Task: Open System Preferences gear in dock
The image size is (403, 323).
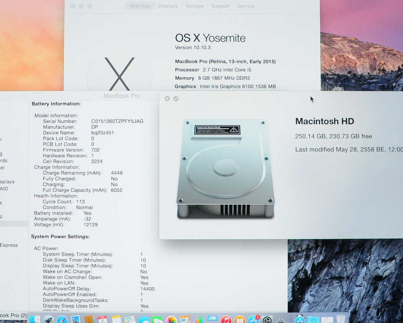Action: click(x=267, y=319)
